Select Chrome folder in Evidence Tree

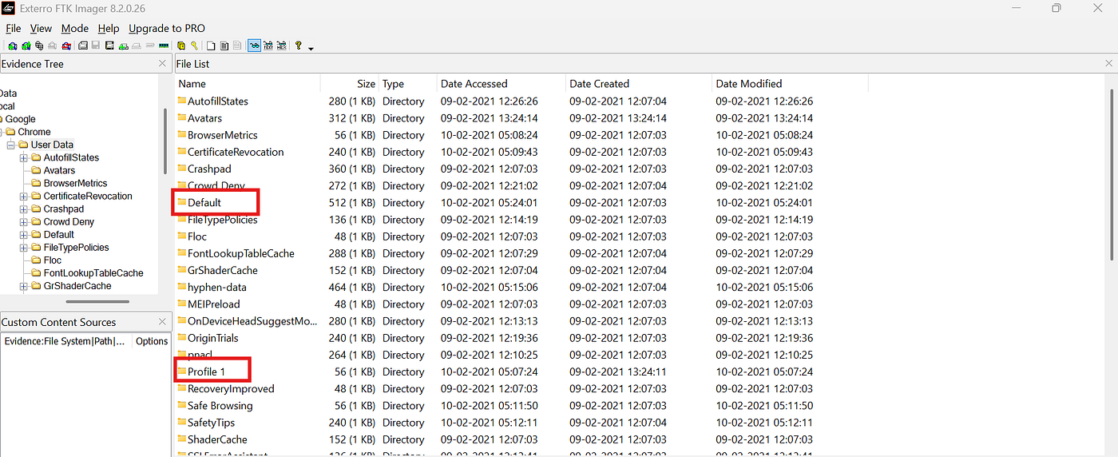[34, 132]
